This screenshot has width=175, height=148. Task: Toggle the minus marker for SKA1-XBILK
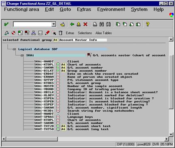(x=58, y=92)
